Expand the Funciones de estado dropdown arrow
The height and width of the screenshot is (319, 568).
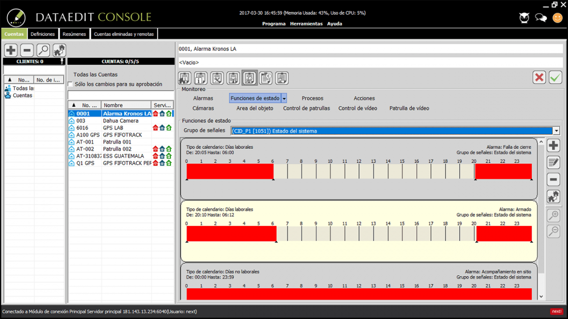click(x=284, y=98)
